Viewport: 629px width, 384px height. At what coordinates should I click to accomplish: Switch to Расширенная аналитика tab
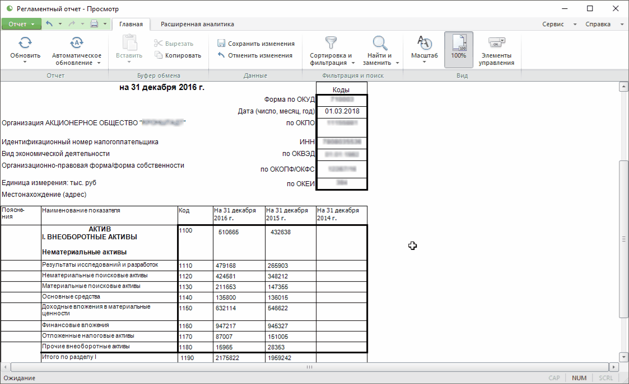(197, 24)
